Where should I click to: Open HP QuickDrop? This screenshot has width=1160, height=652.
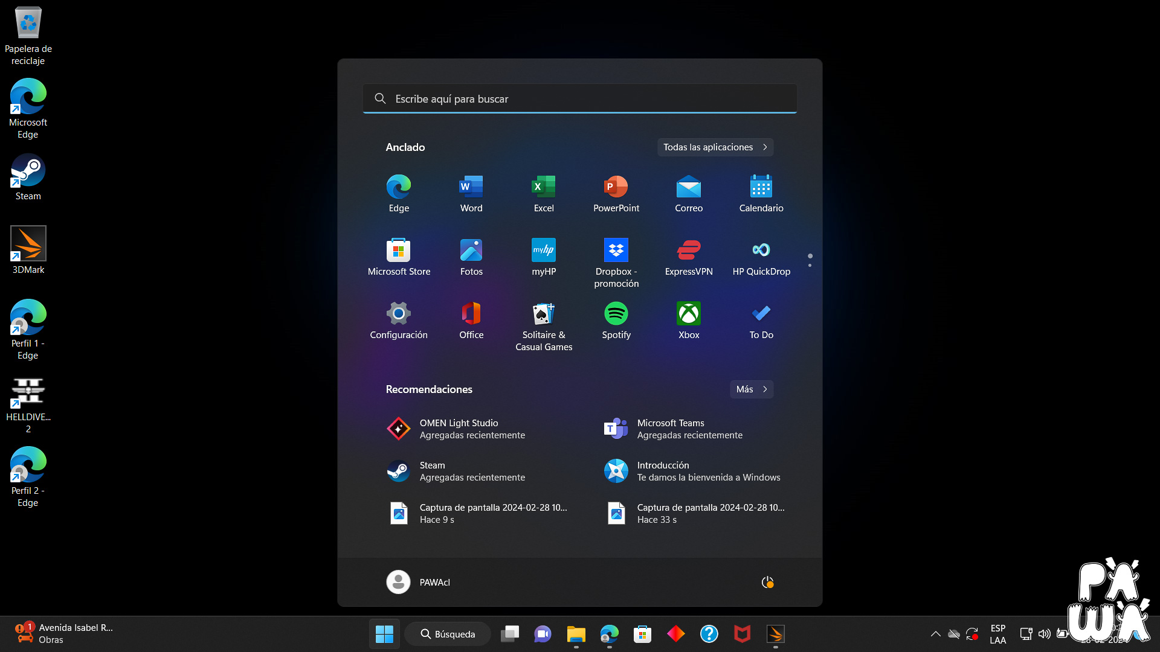click(761, 257)
